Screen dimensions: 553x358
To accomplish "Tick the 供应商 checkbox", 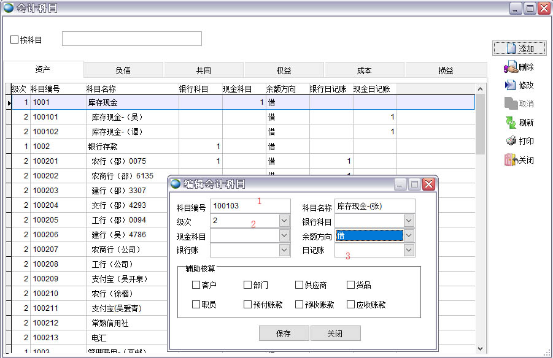I will [300, 285].
